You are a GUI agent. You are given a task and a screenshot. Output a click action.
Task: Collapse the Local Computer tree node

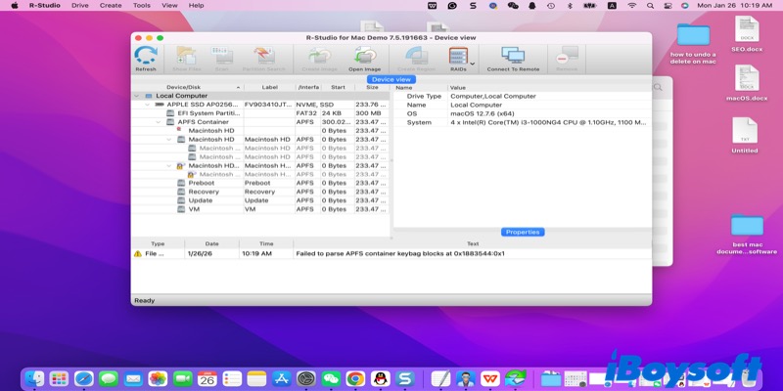pyautogui.click(x=137, y=96)
